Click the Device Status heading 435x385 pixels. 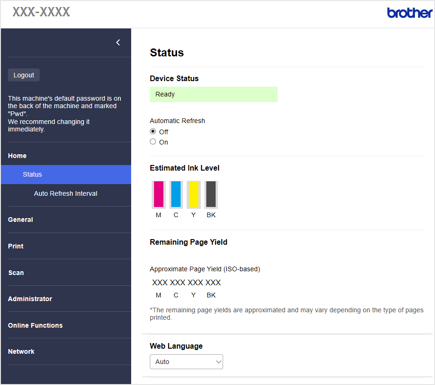pyautogui.click(x=174, y=78)
